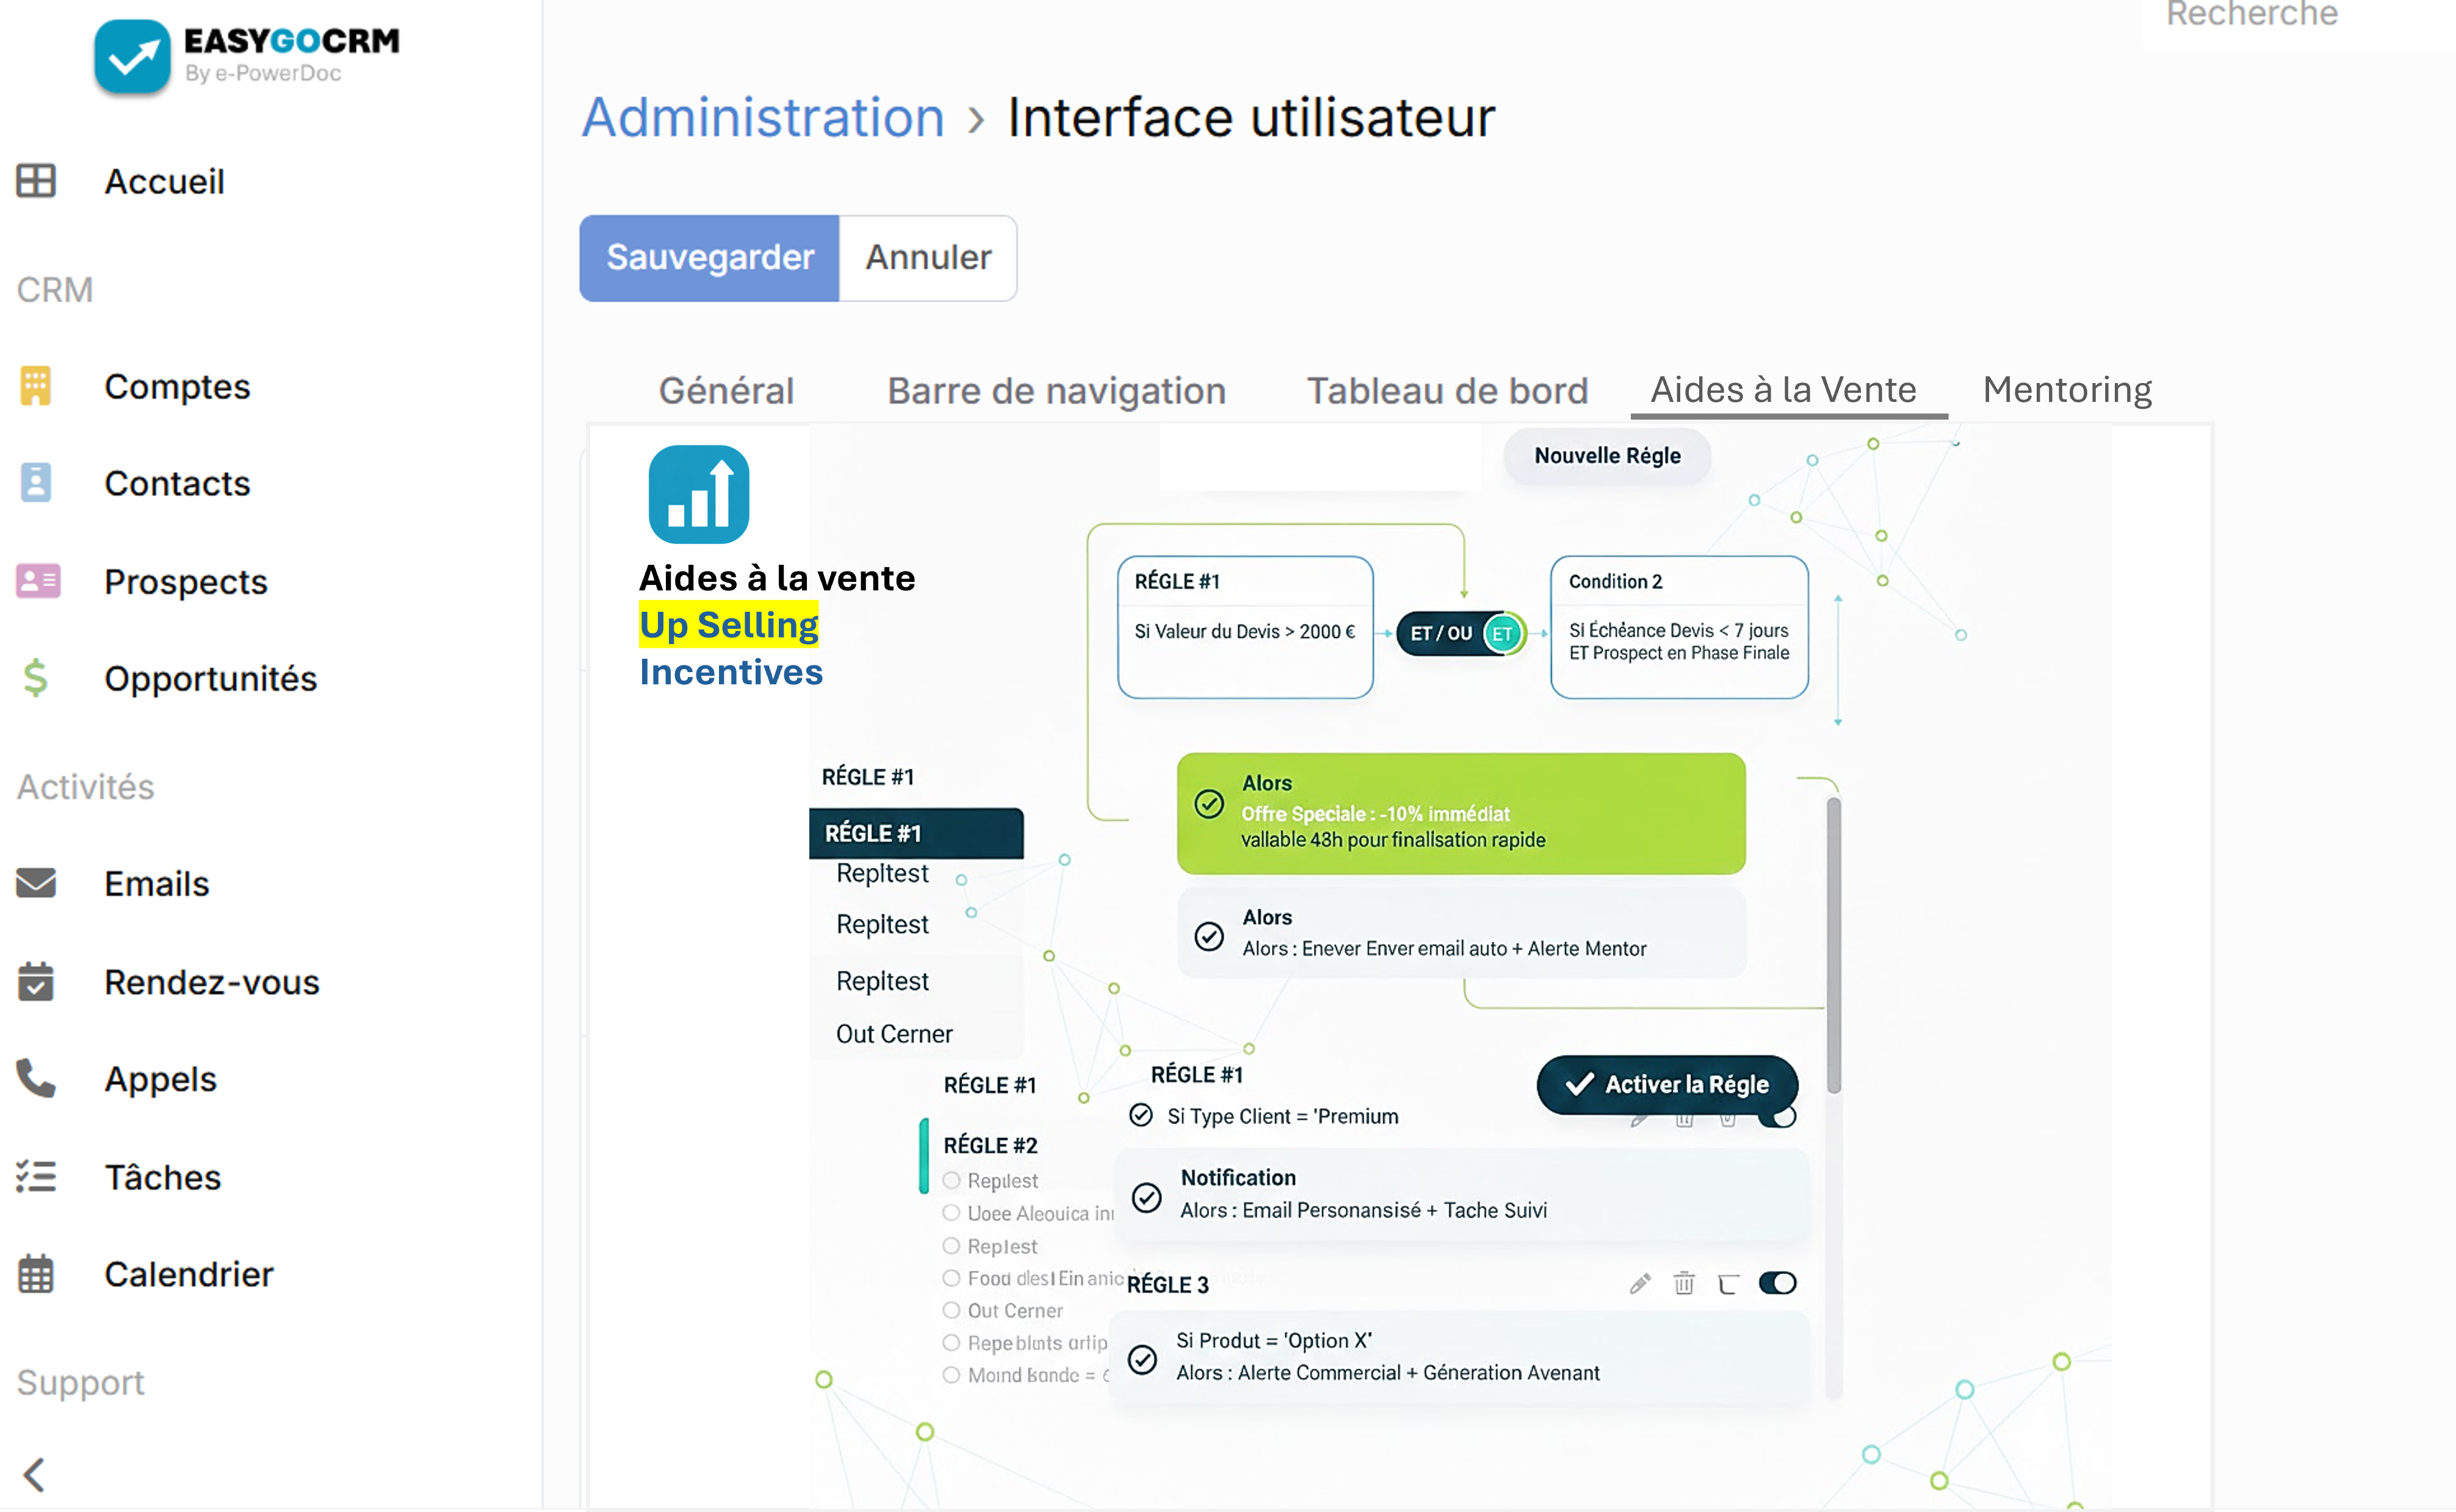Click the Emails envelope icon
The height and width of the screenshot is (1512, 2456).
[x=36, y=883]
